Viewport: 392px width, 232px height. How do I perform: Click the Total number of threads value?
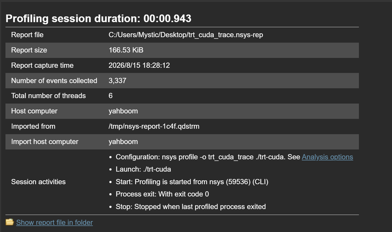pyautogui.click(x=110, y=96)
